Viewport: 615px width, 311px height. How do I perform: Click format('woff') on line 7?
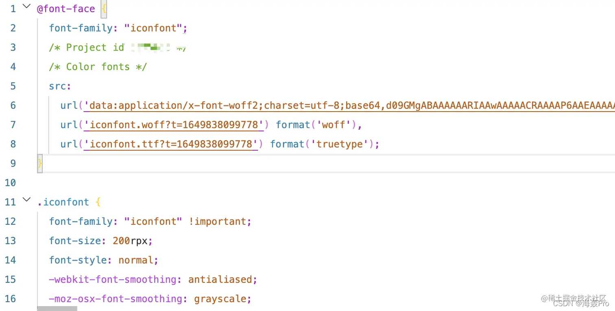pos(316,125)
